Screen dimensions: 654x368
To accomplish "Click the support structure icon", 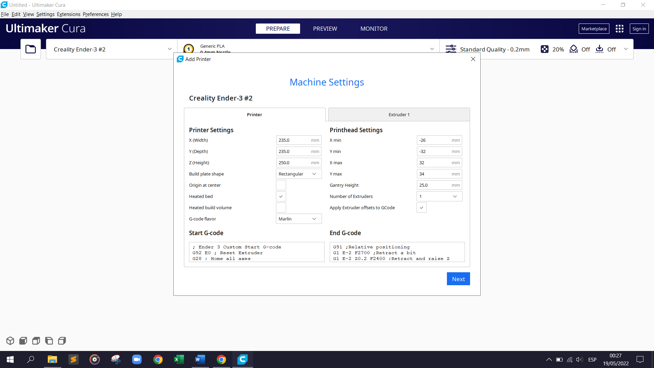I will pos(574,49).
